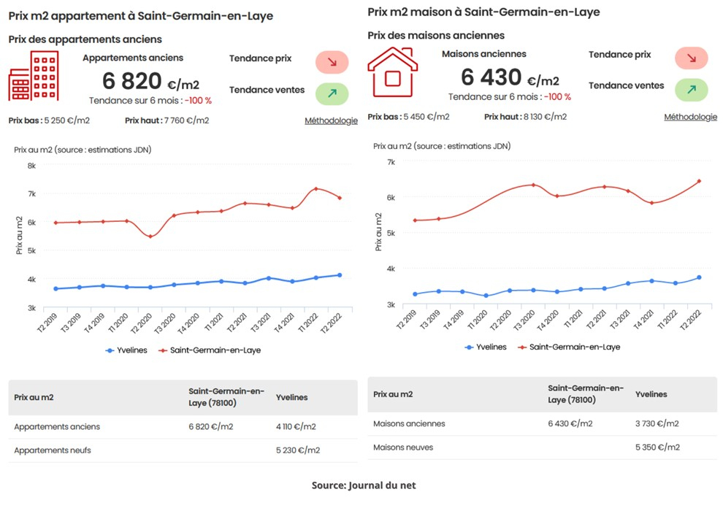Toggle Saint-Germain-en-Laye series in house chart legend
This screenshot has width=723, height=511.
(x=569, y=347)
